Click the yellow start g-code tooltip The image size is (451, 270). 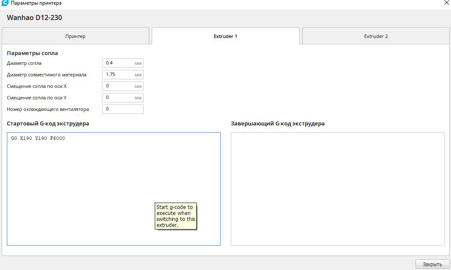click(x=175, y=216)
